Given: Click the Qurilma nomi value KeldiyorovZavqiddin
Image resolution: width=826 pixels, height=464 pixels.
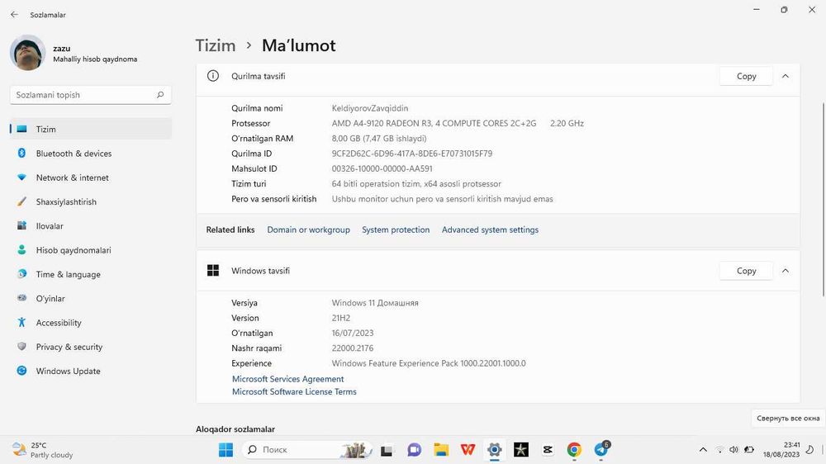Looking at the screenshot, I should (370, 108).
